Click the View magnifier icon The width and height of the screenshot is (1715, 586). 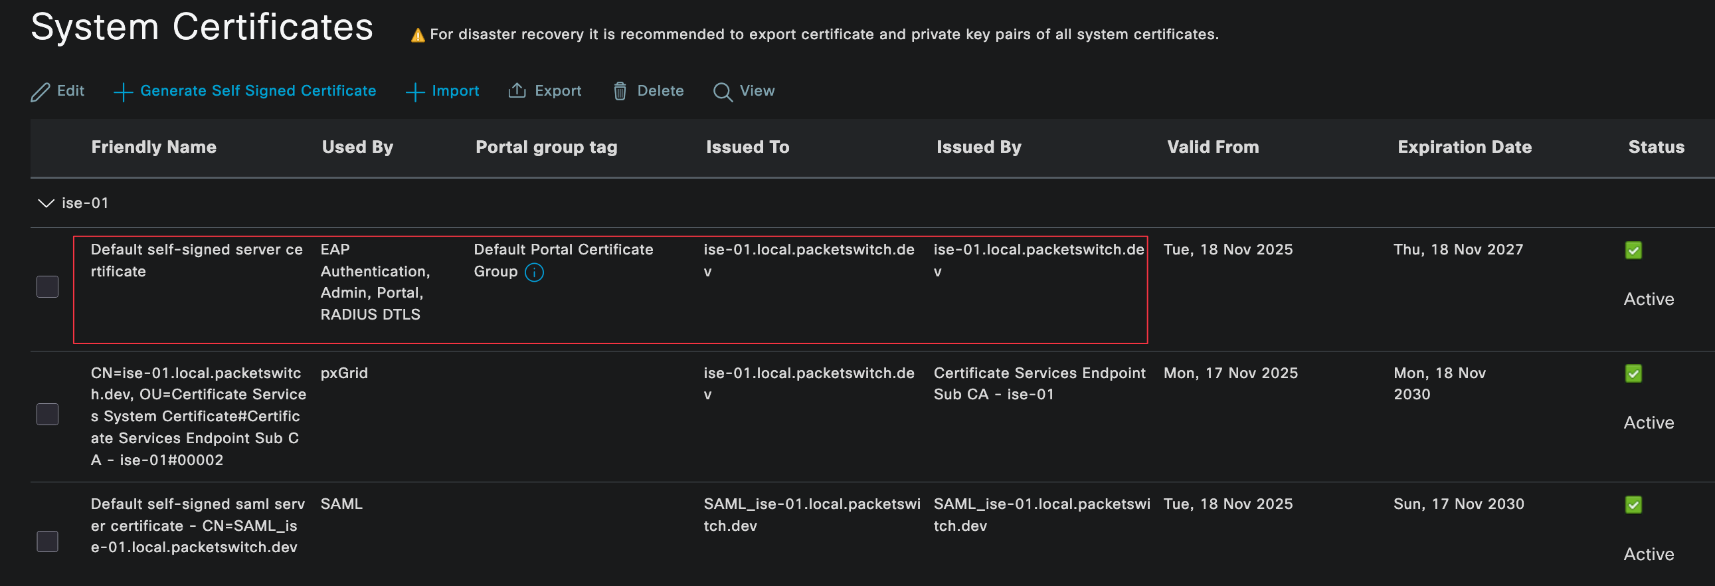tap(723, 92)
